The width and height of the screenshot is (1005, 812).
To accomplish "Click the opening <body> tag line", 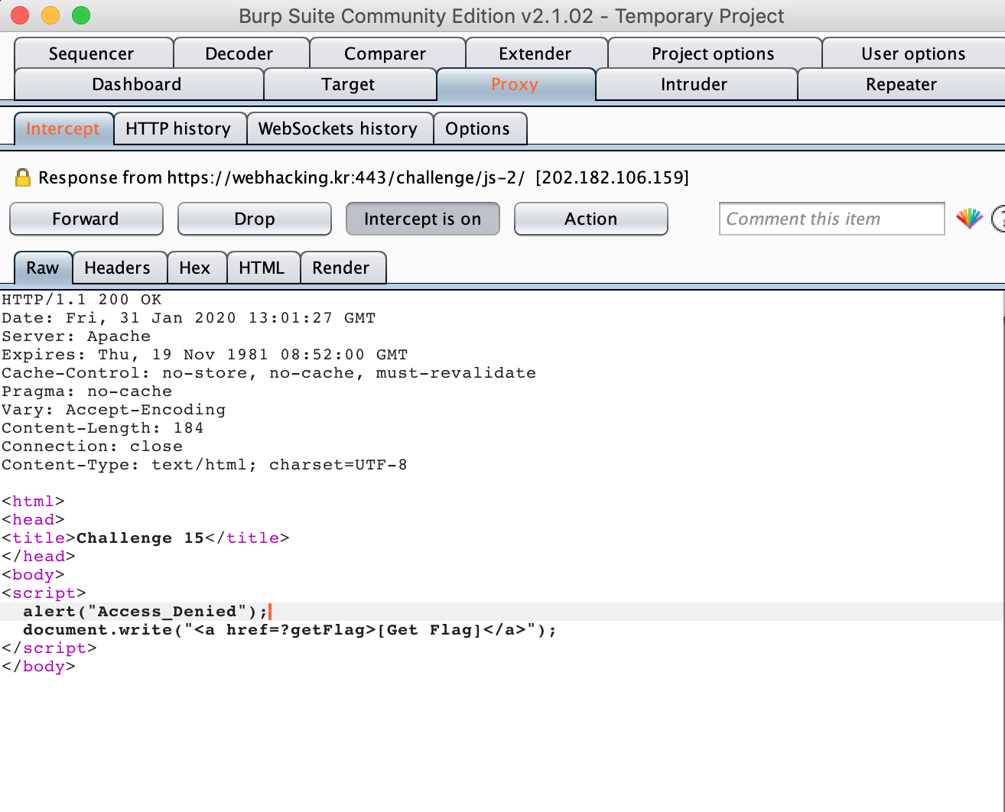I will tap(33, 575).
